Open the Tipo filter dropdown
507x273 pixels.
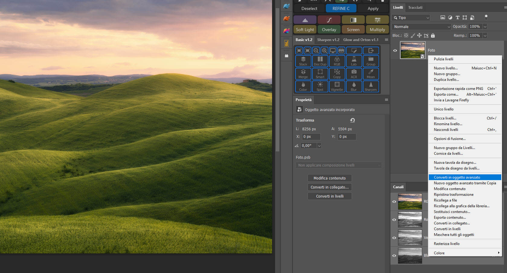tap(411, 17)
